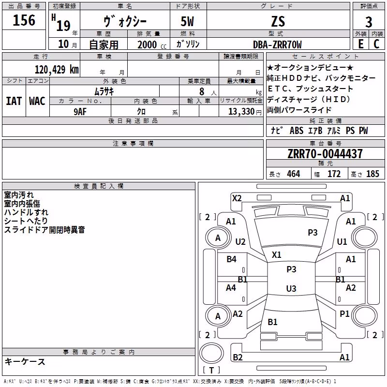
Task: Select the model code DBA-ZRR70W
Action: tap(277, 45)
